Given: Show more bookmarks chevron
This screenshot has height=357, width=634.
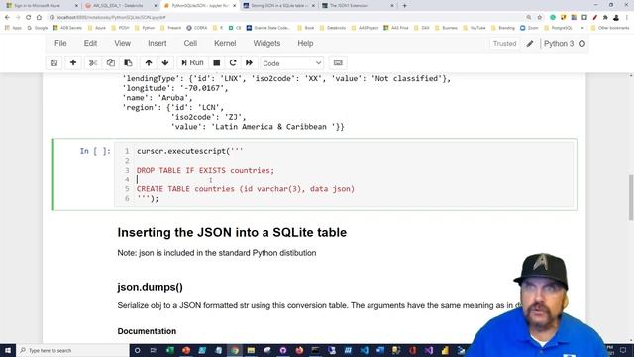Looking at the screenshot, I should point(582,28).
